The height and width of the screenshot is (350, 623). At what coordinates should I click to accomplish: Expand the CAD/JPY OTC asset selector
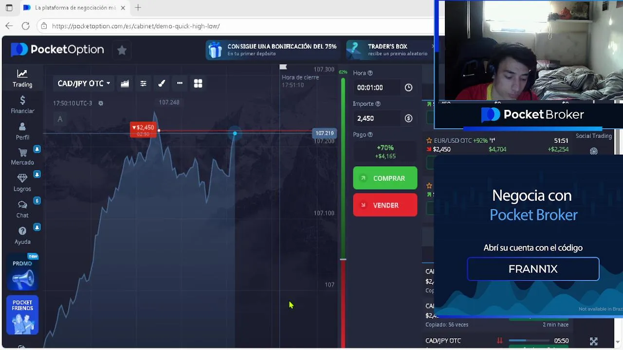click(x=84, y=84)
